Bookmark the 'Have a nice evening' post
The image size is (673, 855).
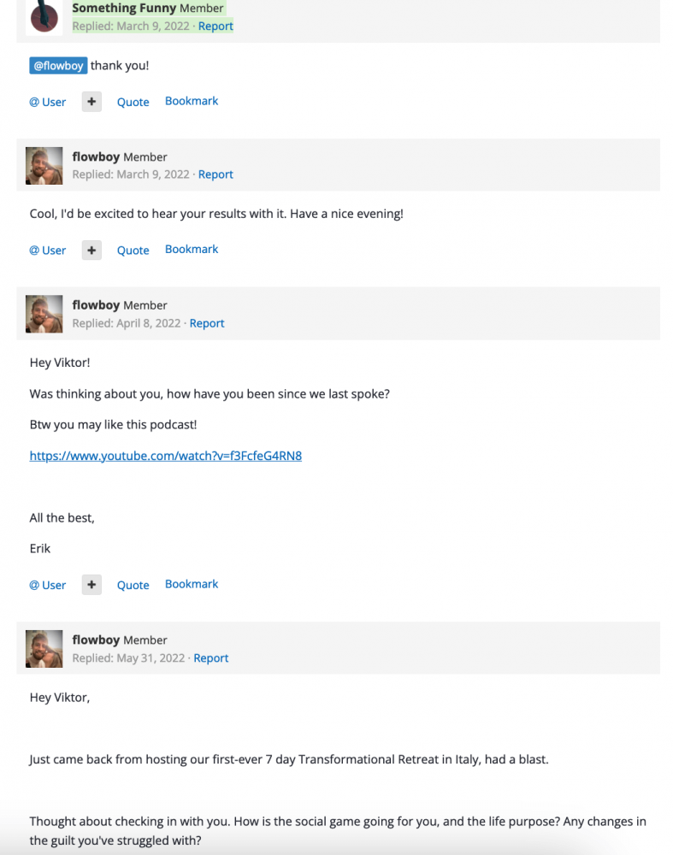pyautogui.click(x=192, y=249)
